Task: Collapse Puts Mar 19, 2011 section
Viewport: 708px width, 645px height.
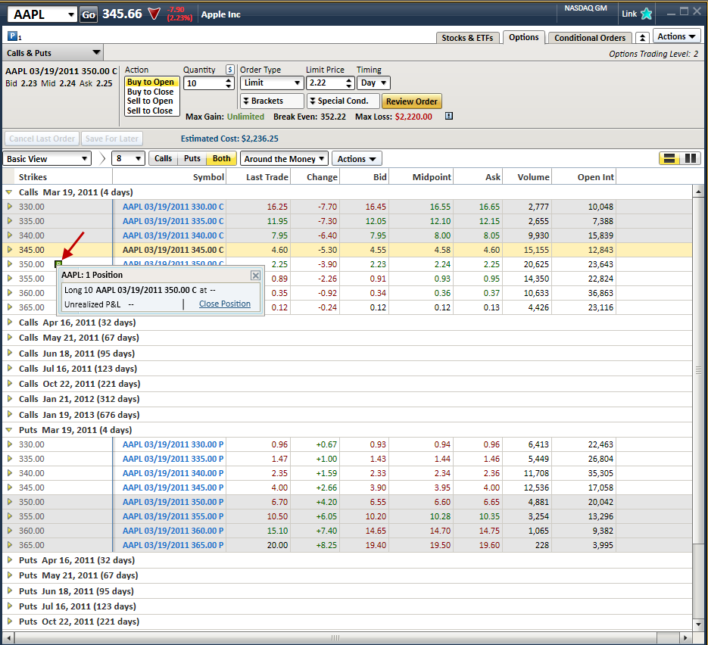Action: coord(9,430)
